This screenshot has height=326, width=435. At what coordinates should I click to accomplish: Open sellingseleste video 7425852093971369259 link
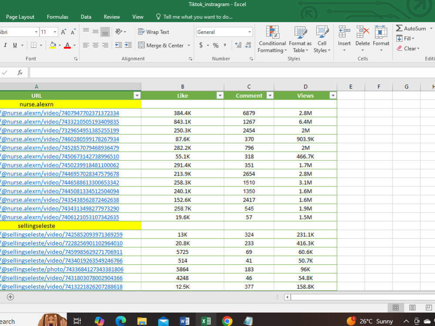61,235
